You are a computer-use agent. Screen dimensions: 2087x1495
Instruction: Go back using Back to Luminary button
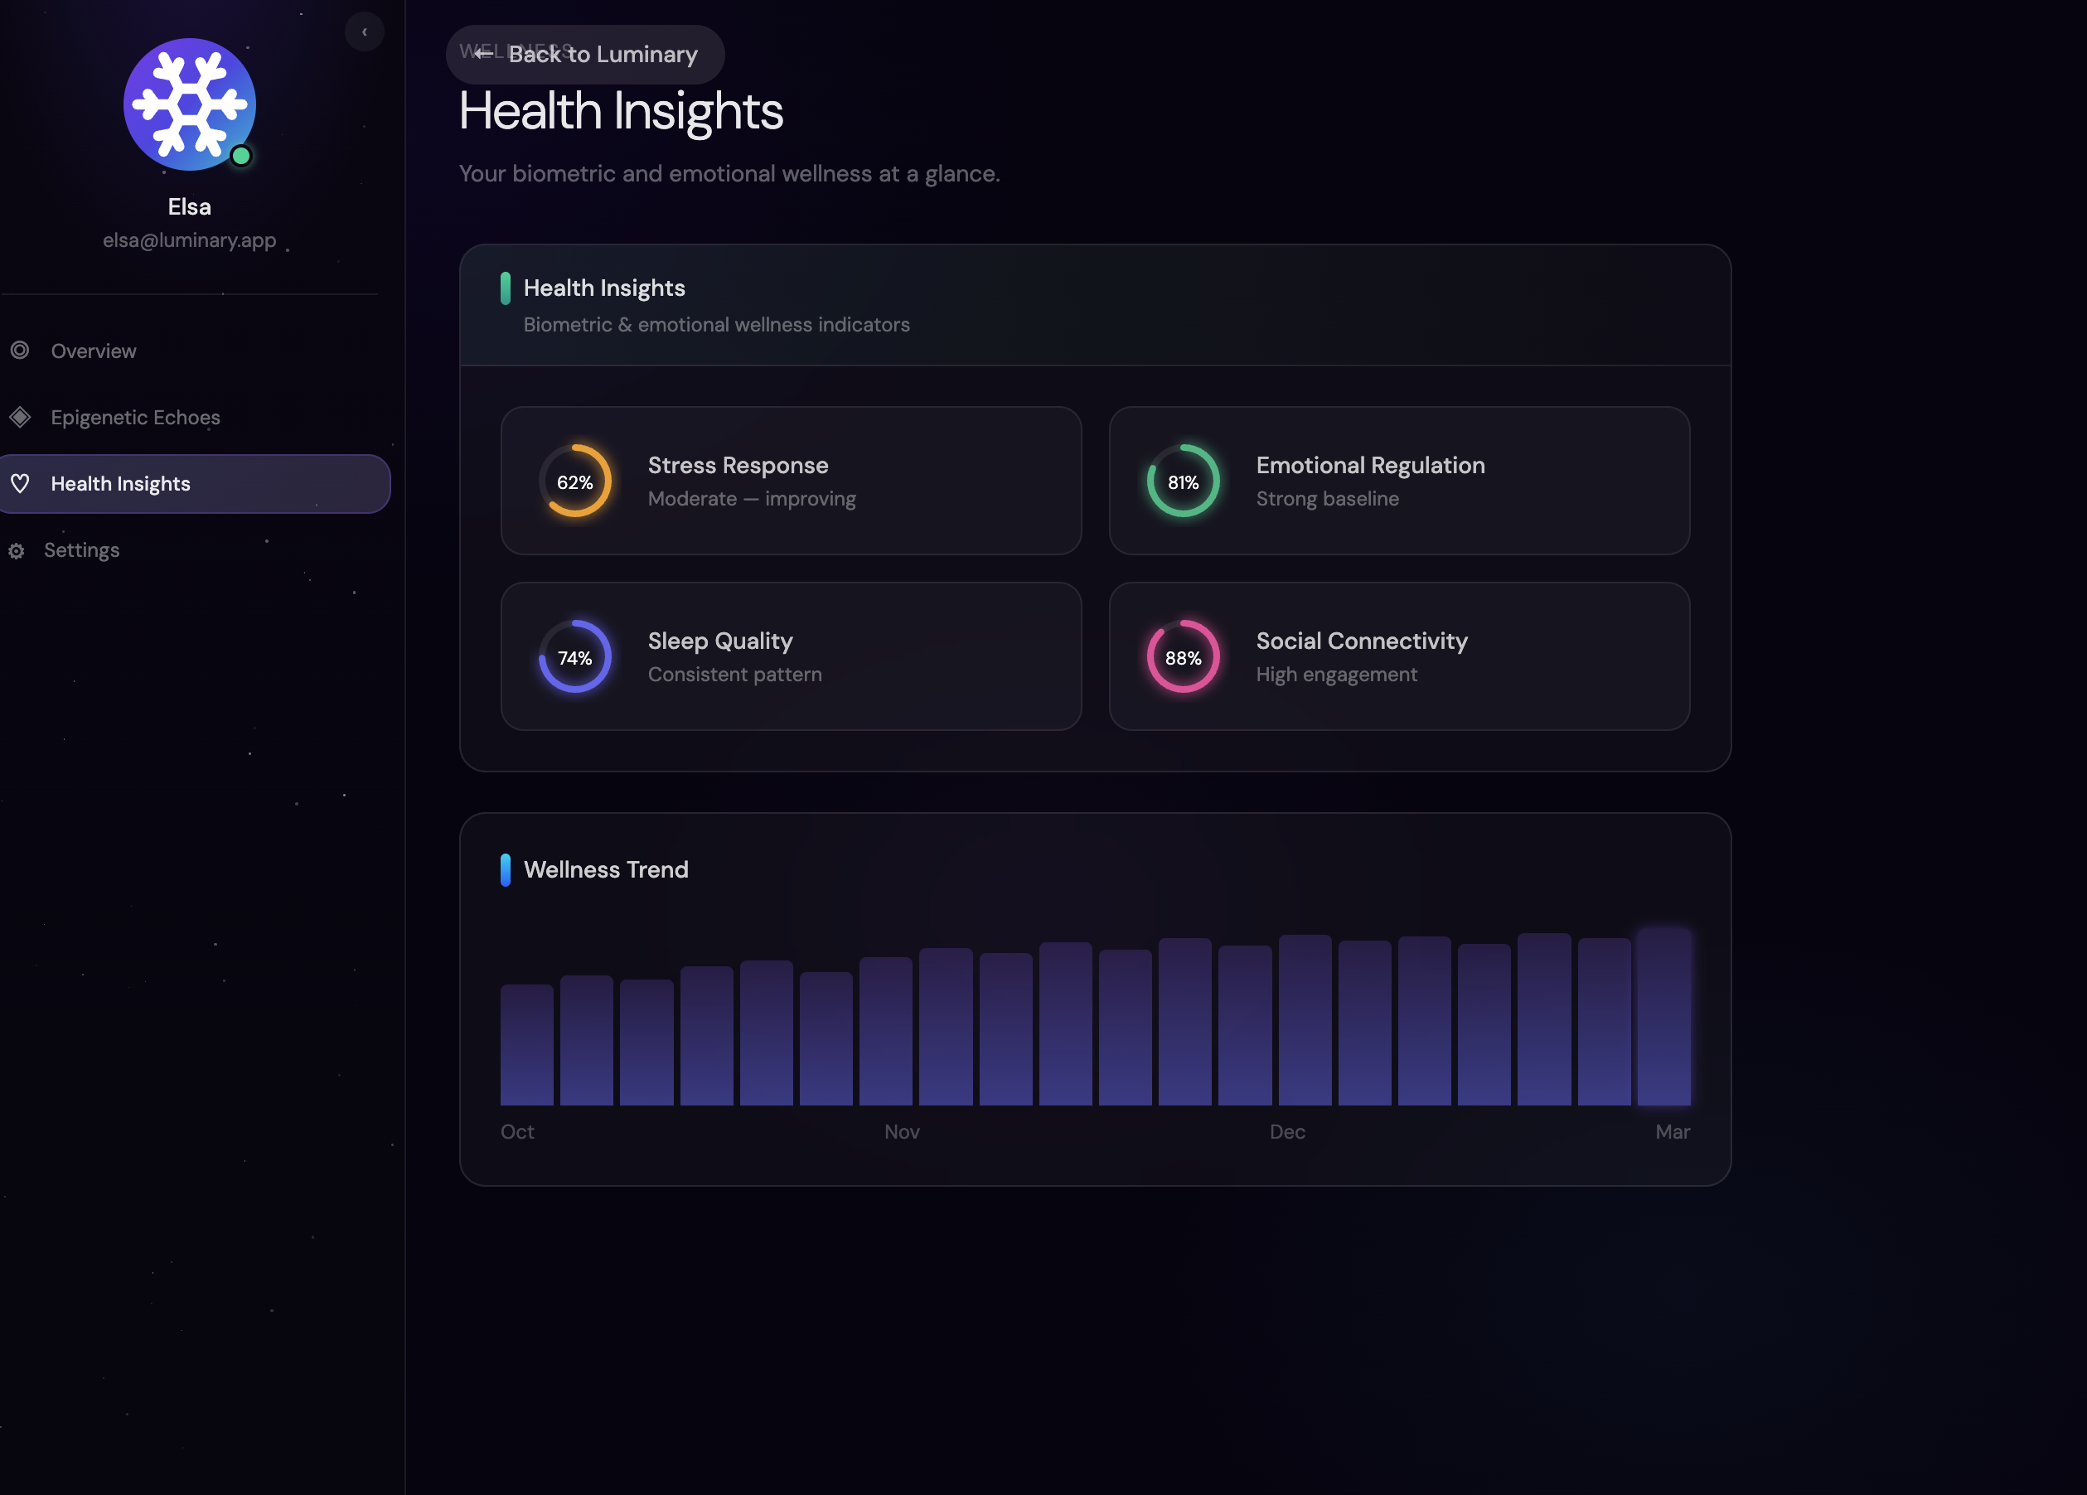coord(585,54)
